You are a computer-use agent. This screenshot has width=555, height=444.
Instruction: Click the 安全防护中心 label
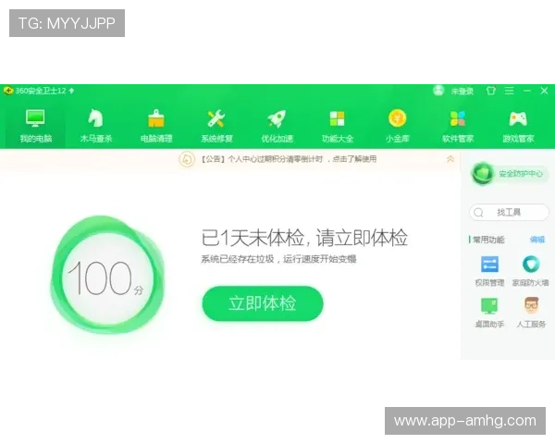tap(521, 174)
